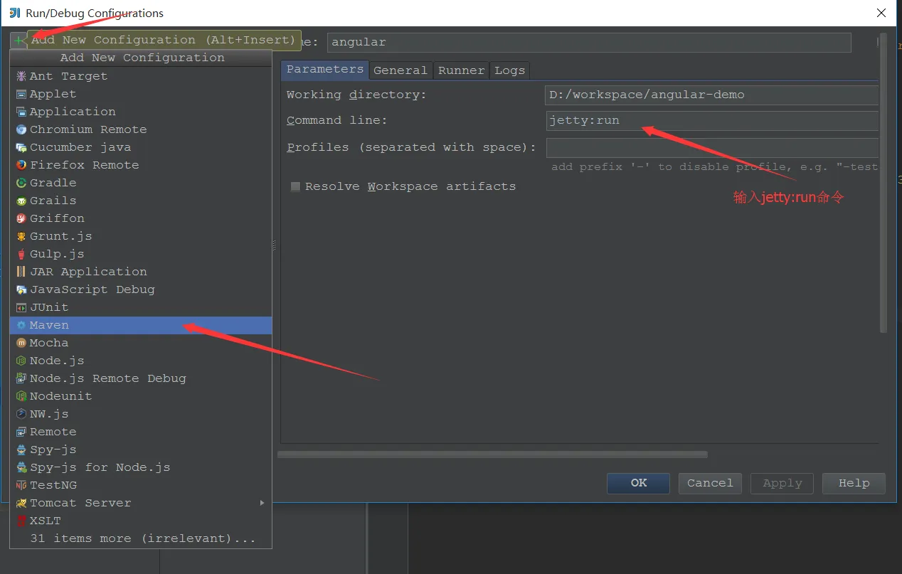Select the Cucumber java icon
902x574 pixels.
click(x=22, y=147)
